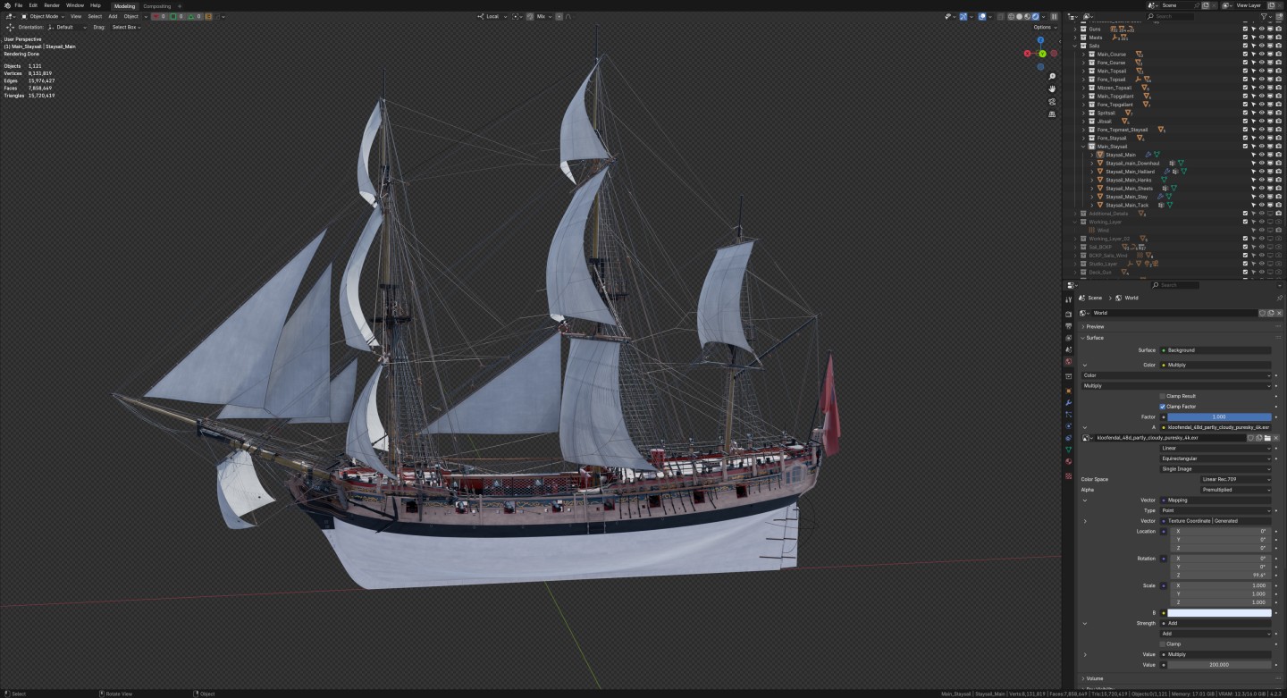
Task: Enable the Clamp checkbox under Strength
Action: [x=1163, y=643]
